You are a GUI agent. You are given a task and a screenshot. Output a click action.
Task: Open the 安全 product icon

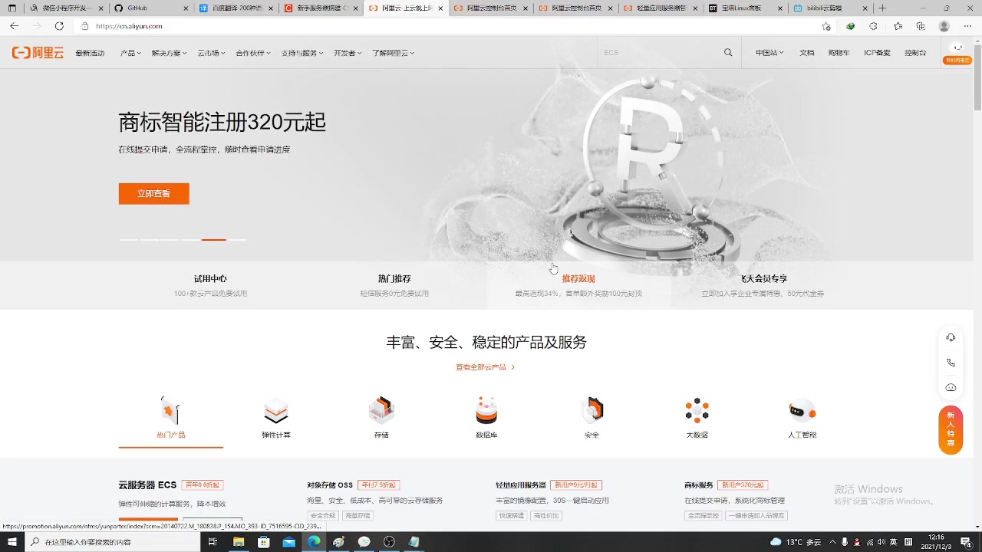pyautogui.click(x=592, y=410)
